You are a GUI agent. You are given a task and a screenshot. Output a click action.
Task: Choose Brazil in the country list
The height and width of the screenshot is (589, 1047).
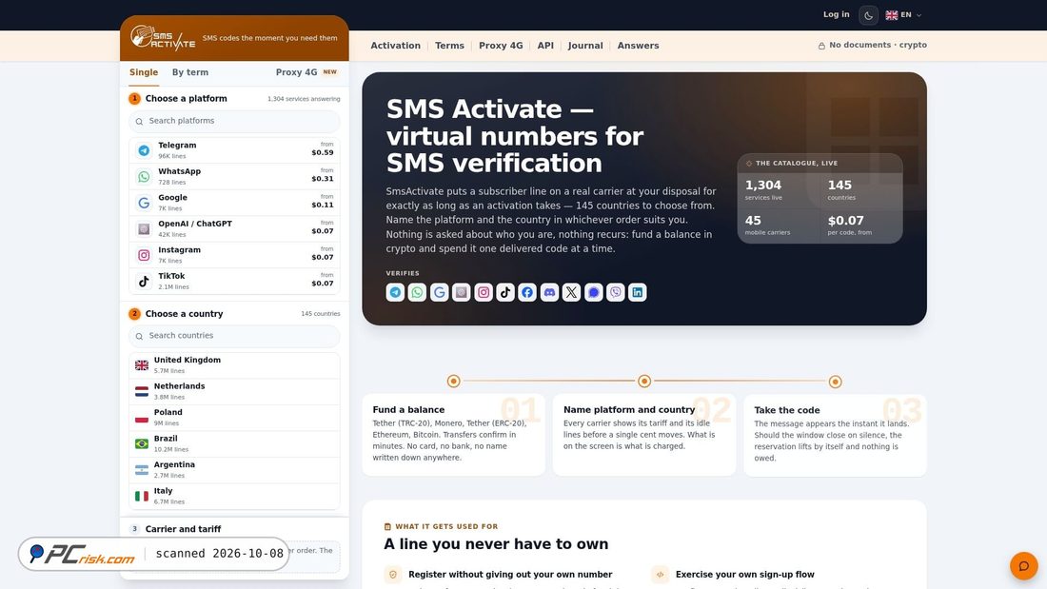pos(234,443)
